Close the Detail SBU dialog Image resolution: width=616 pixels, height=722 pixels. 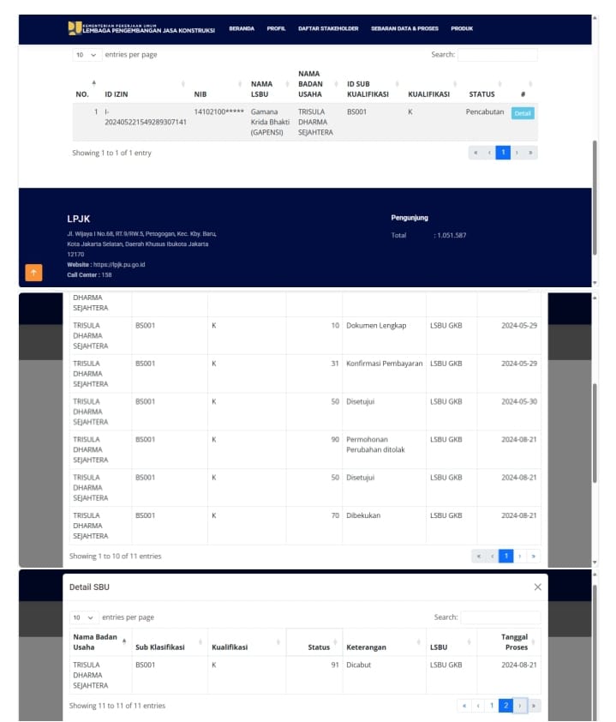537,587
